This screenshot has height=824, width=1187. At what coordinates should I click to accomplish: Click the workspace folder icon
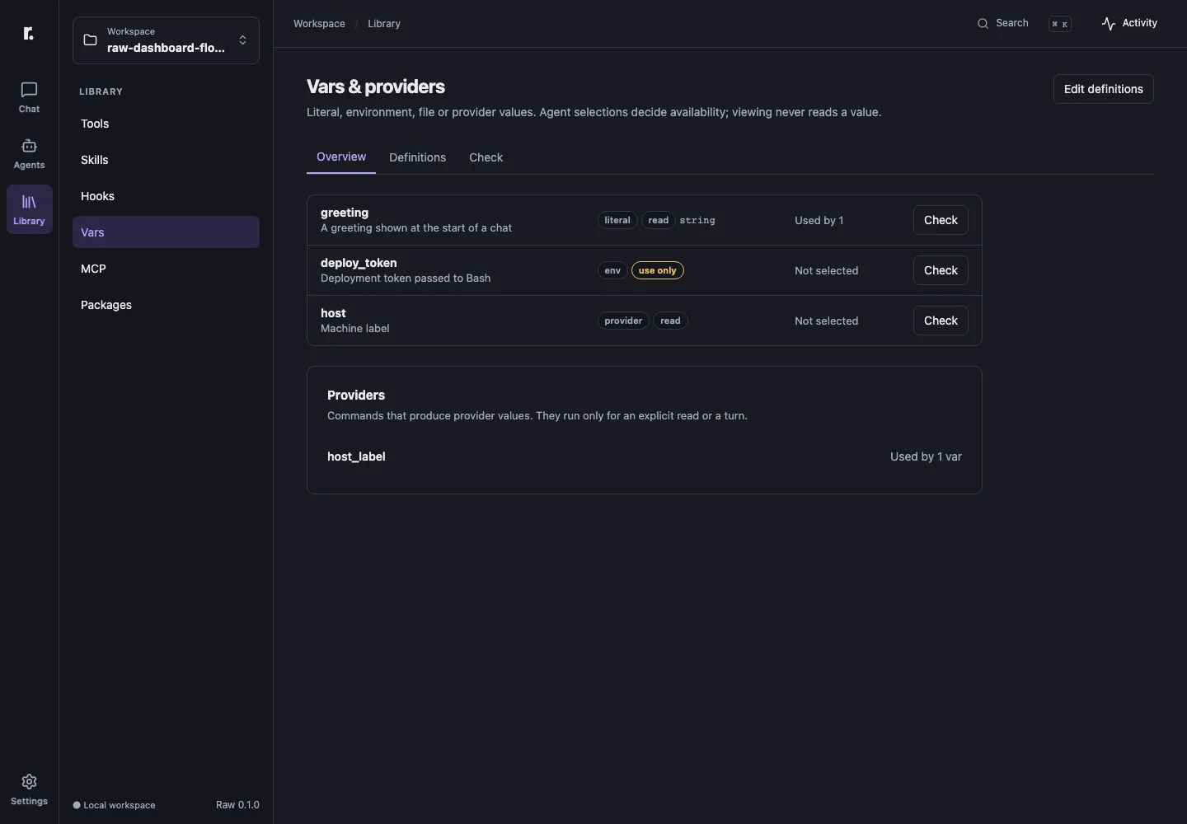[91, 40]
